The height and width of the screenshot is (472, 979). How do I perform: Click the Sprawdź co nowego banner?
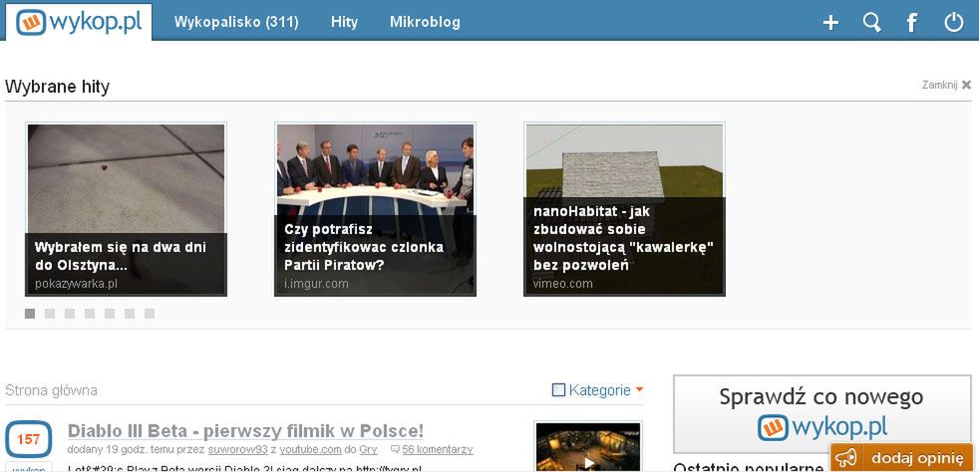[821, 414]
